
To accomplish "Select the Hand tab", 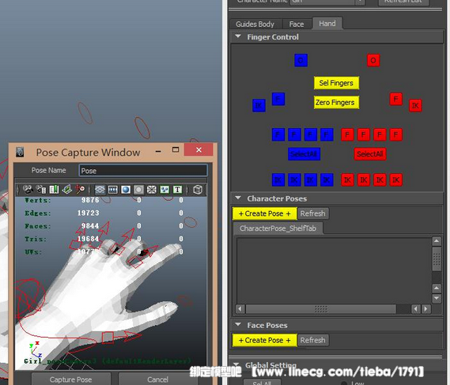I will click(327, 23).
